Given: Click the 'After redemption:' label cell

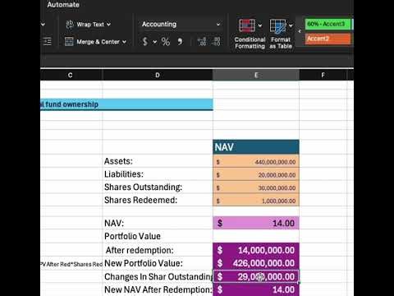Looking at the screenshot, I should (x=158, y=250).
